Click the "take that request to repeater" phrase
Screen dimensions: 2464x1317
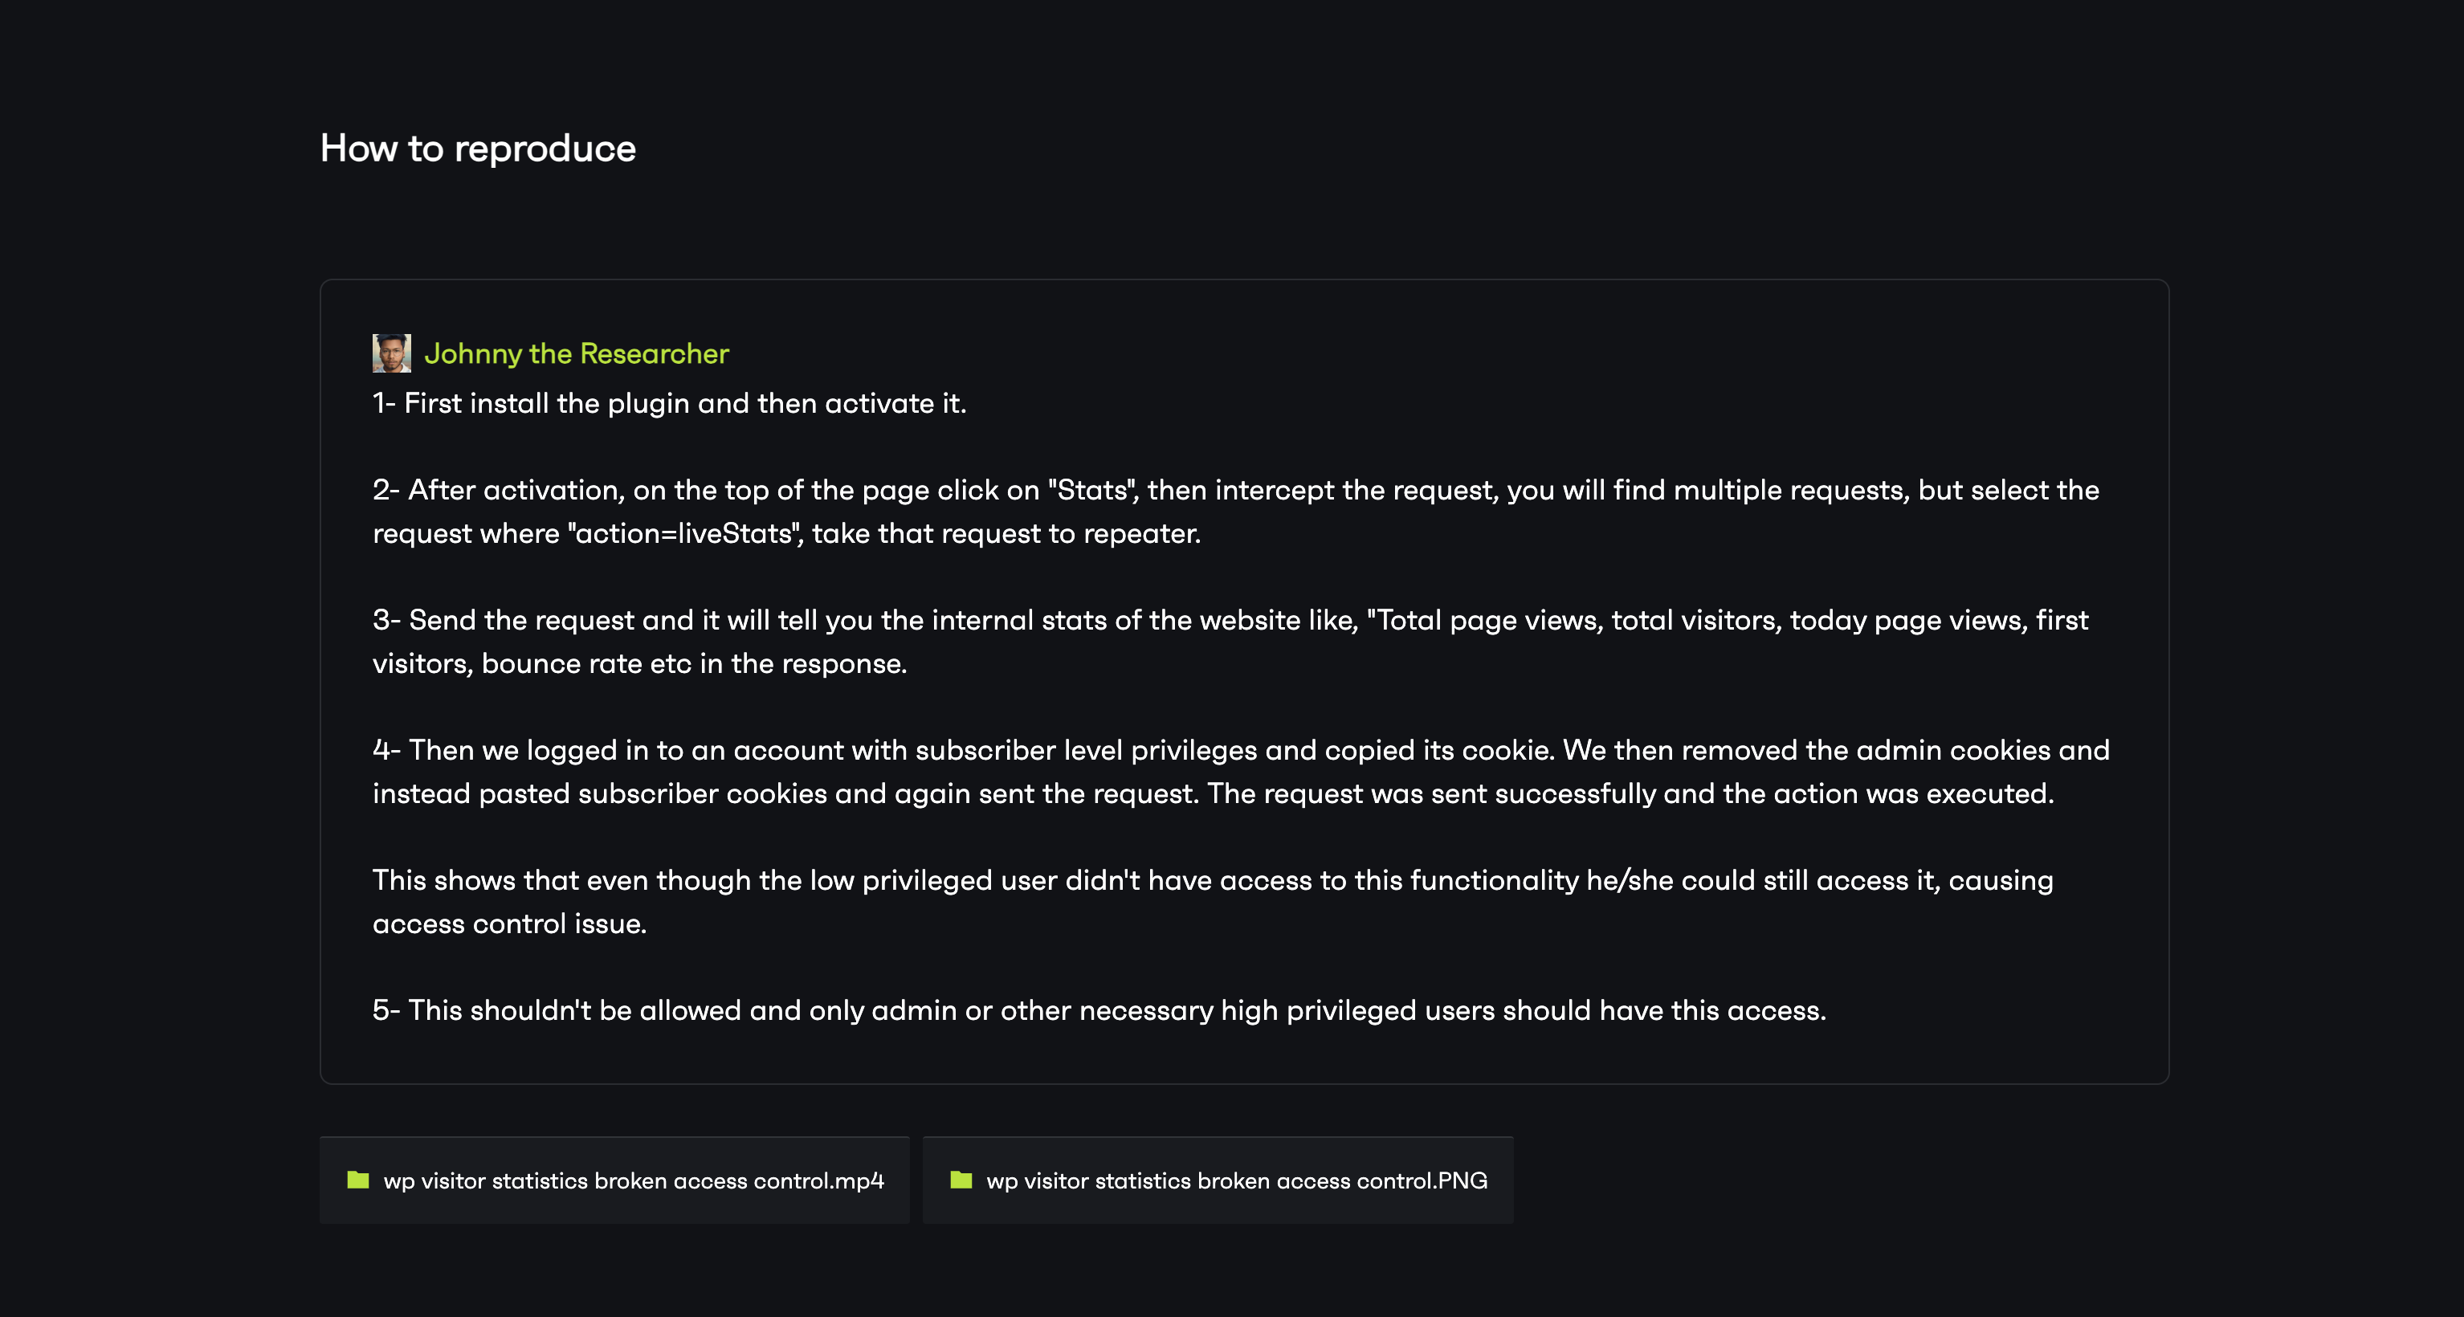tap(1006, 534)
